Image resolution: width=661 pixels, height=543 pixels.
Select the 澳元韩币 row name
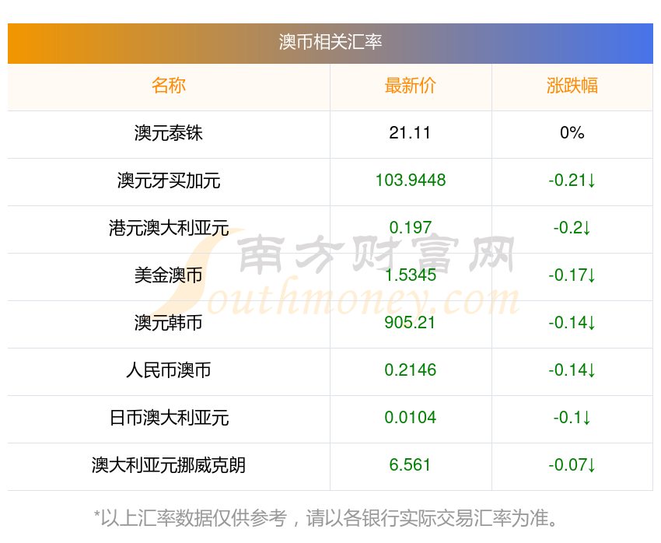pos(169,323)
